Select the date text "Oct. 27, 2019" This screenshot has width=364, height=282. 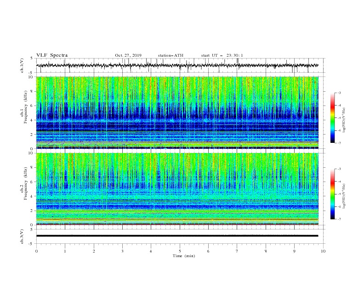(x=128, y=55)
